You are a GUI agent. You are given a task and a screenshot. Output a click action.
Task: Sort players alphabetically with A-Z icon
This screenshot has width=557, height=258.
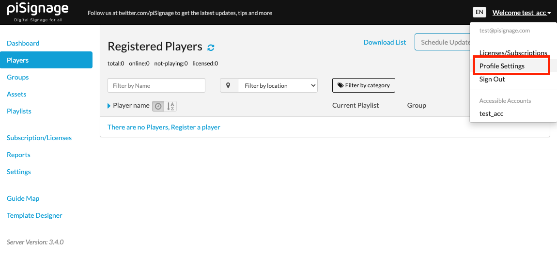pos(170,106)
